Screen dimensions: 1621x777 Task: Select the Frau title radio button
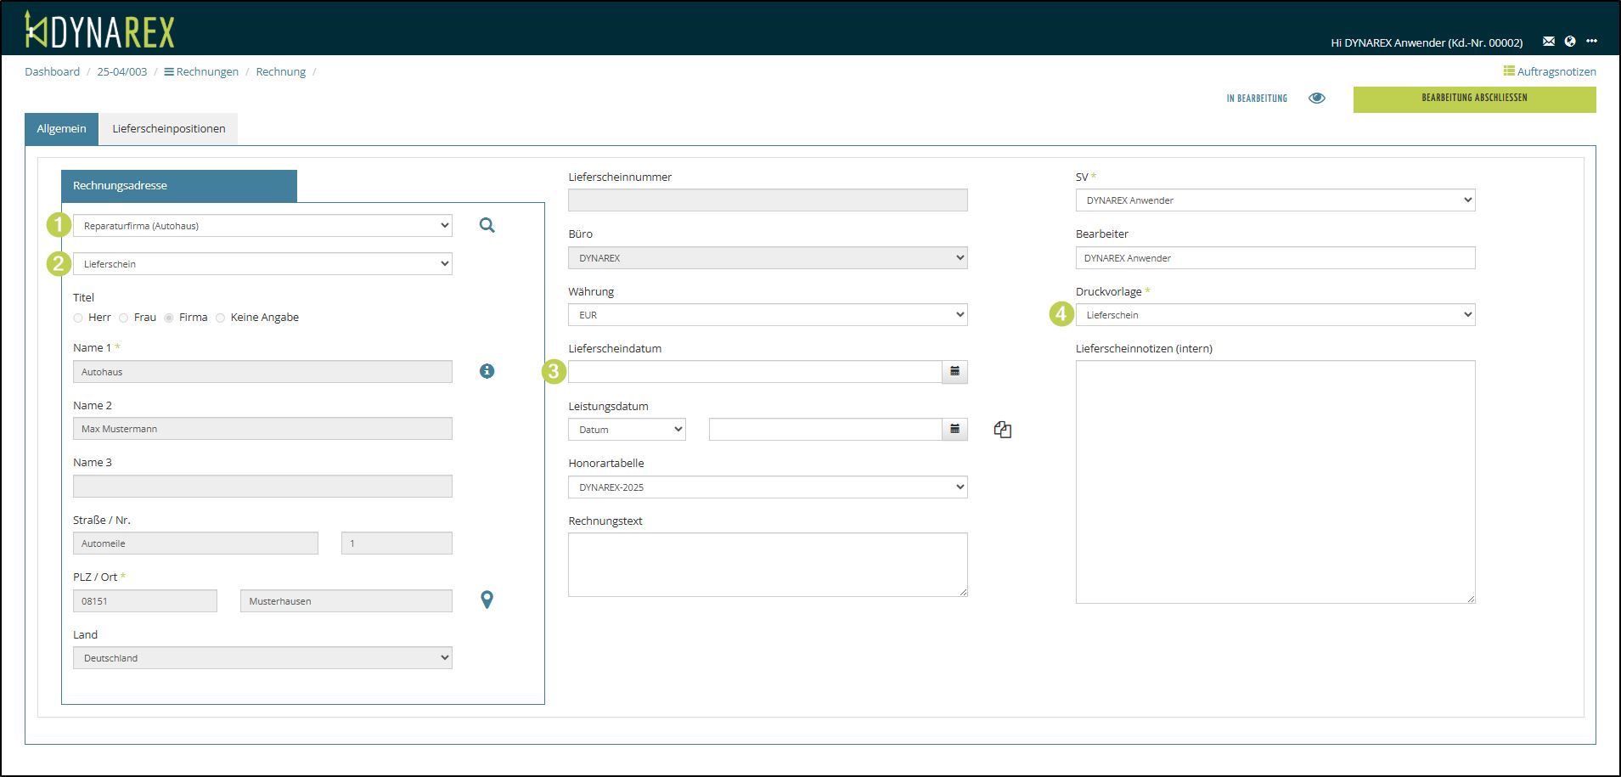coord(124,318)
